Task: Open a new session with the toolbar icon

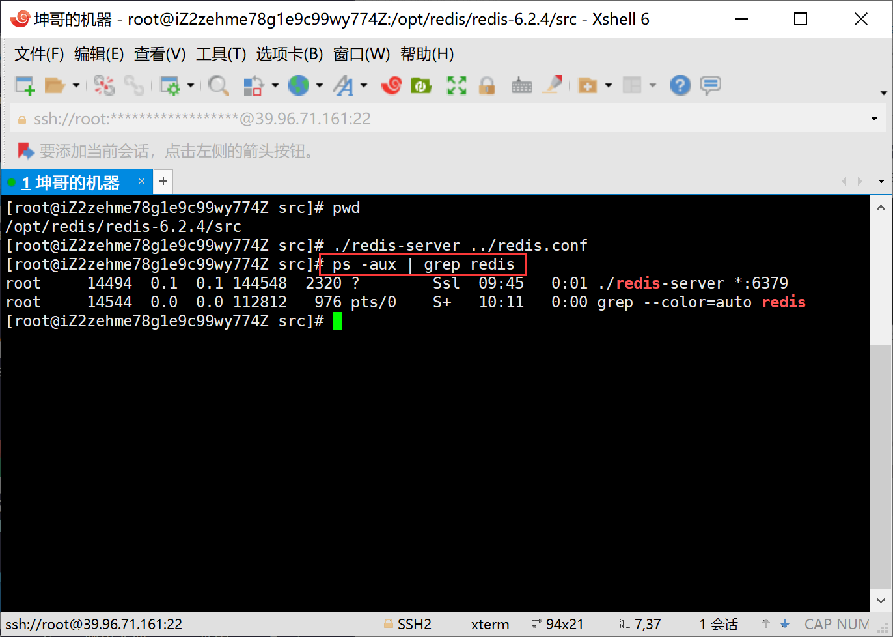Action: pyautogui.click(x=25, y=85)
